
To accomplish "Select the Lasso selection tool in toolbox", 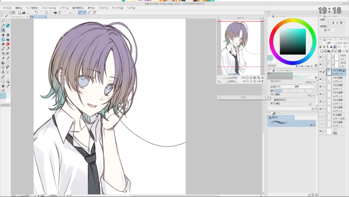I will [3, 20].
